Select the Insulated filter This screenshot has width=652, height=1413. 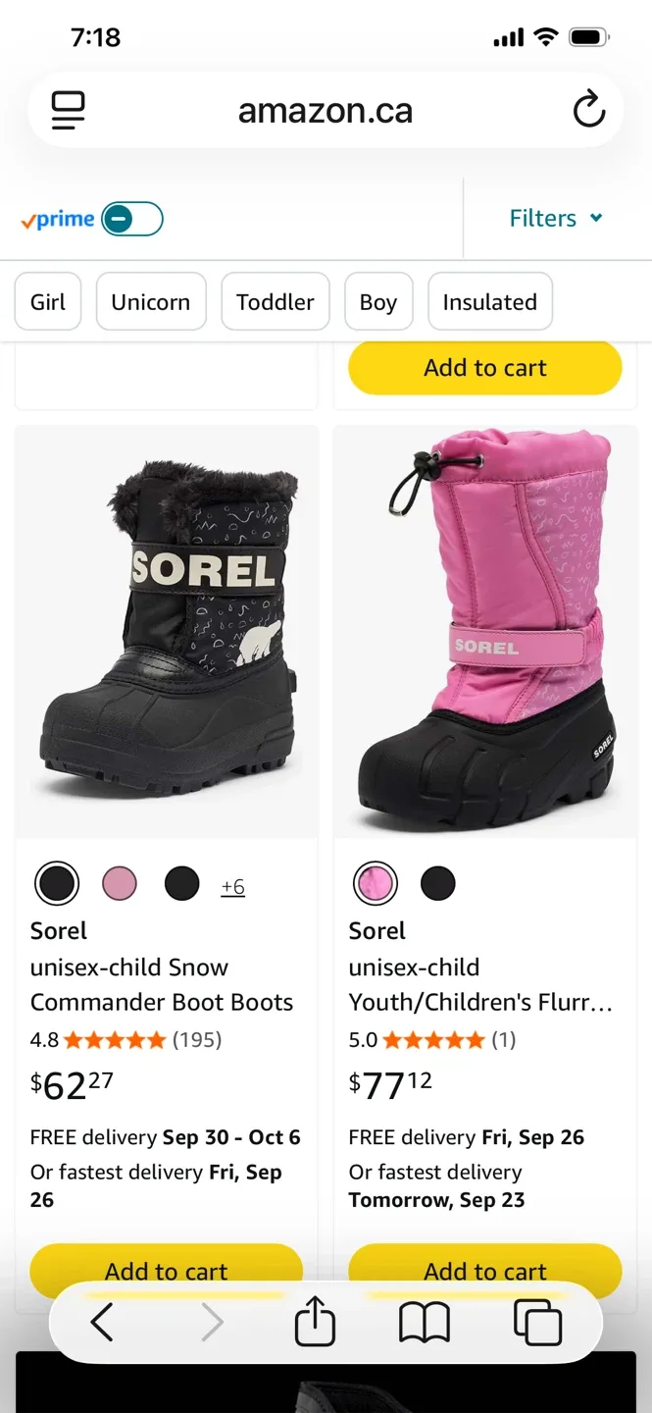489,301
